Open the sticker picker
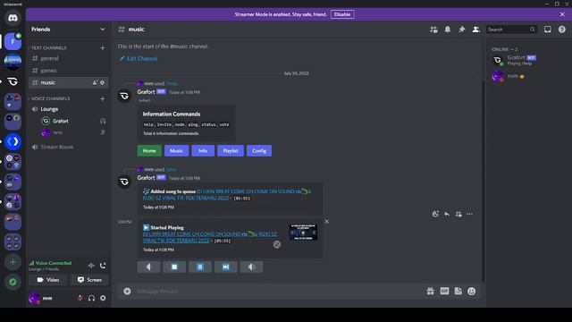Screen dimensions: 572x322 tap(458, 292)
